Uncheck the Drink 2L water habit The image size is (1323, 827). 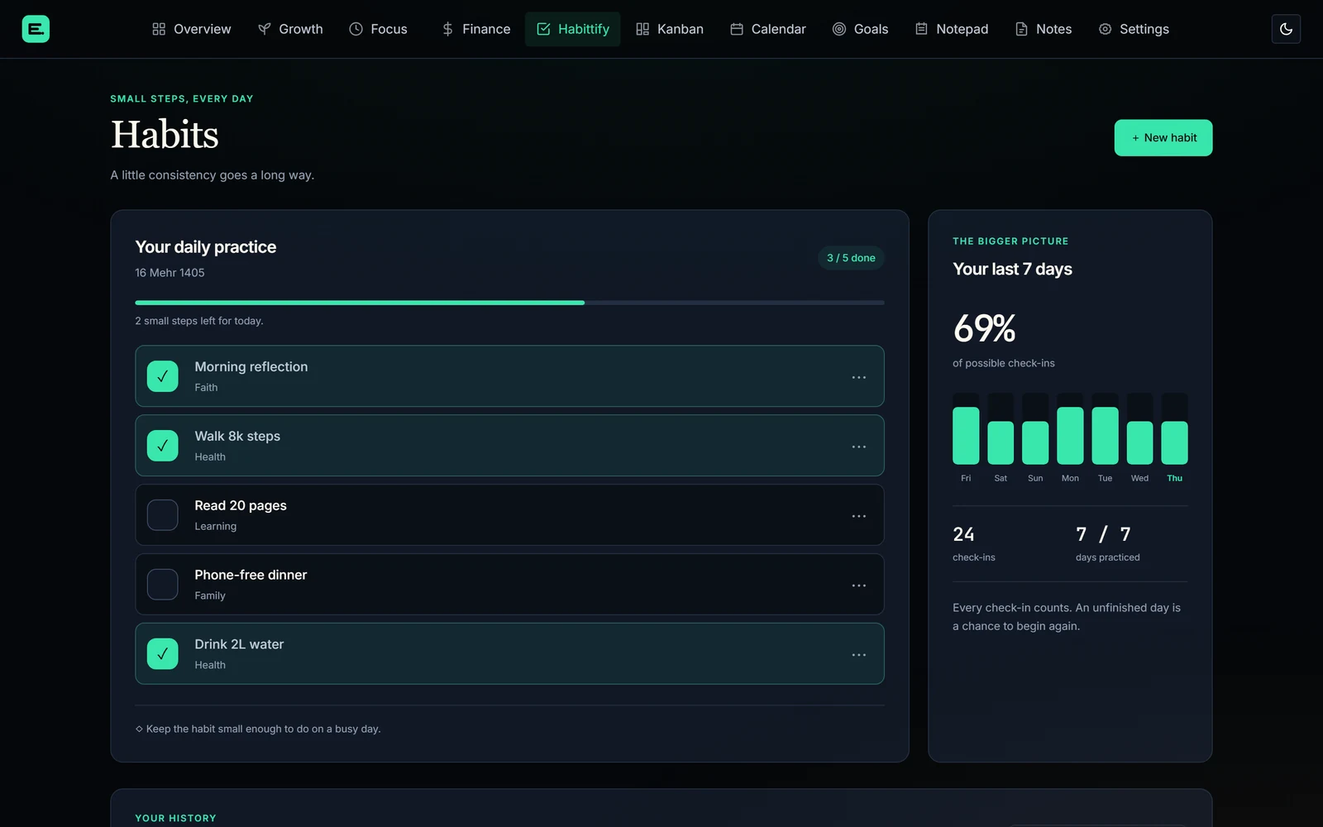tap(162, 654)
